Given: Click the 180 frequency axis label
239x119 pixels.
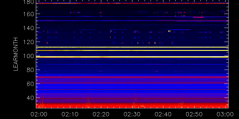Looking at the screenshot, I should (x=28, y=2).
